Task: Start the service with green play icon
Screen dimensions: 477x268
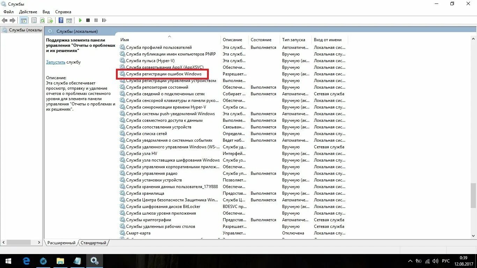Action: pos(80,21)
